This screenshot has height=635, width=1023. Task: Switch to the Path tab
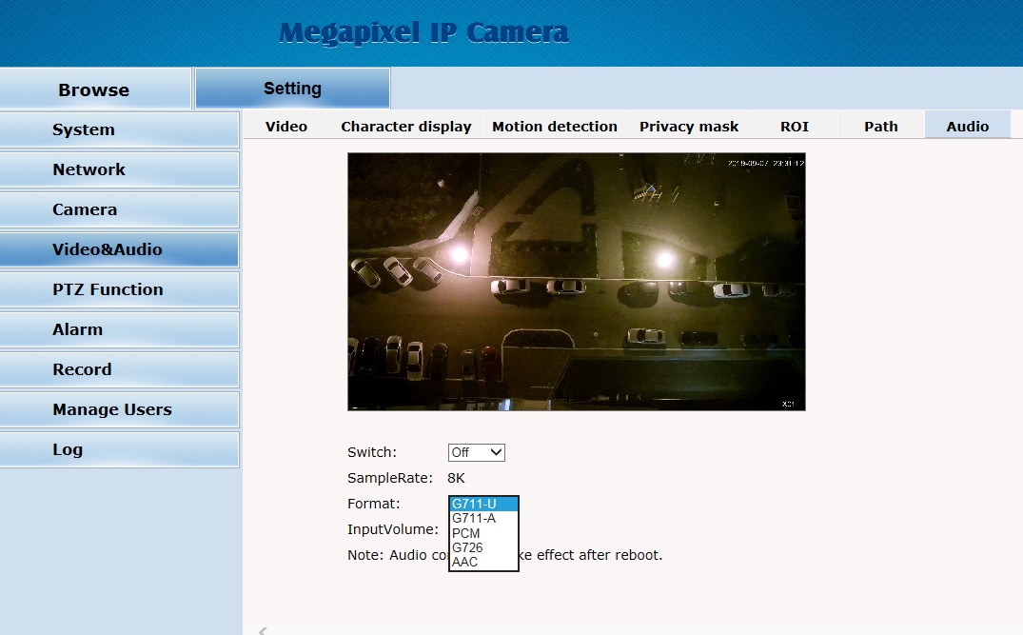[881, 126]
